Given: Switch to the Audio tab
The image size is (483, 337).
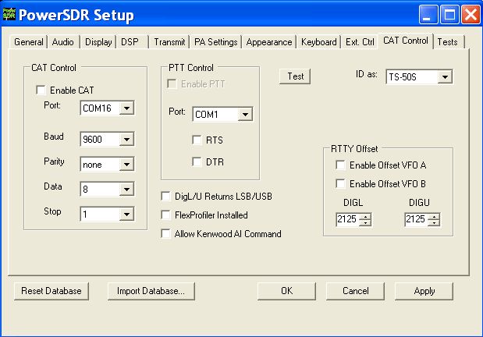Looking at the screenshot, I should [64, 42].
